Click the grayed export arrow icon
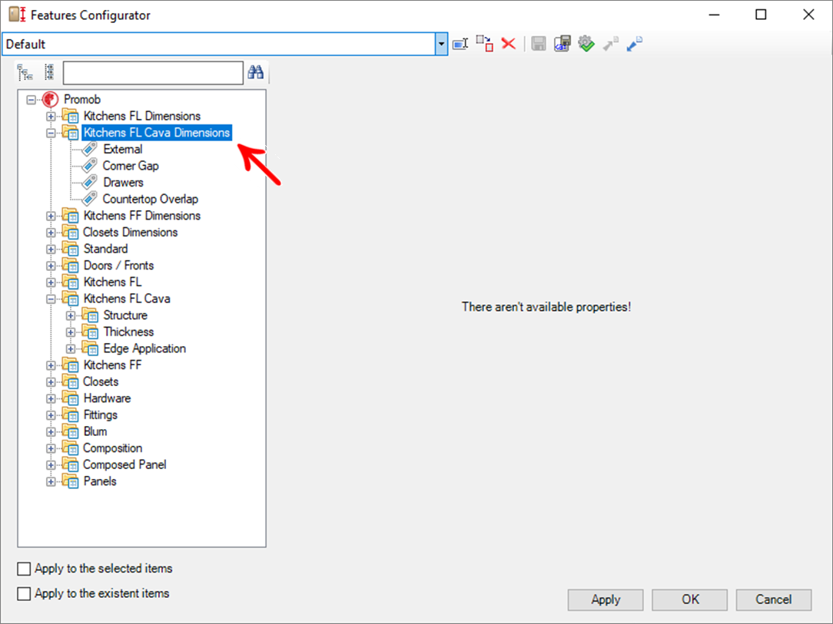Viewport: 833px width, 624px height. [610, 44]
